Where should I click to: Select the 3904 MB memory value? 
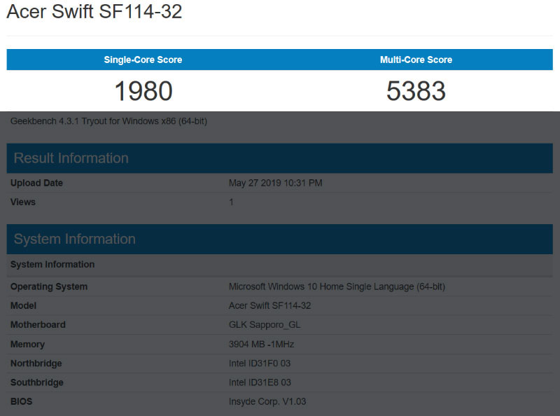pyautogui.click(x=262, y=345)
